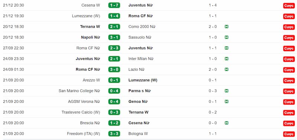Click Cược for Trastevere Calcio vs Ternana W

click(289, 113)
